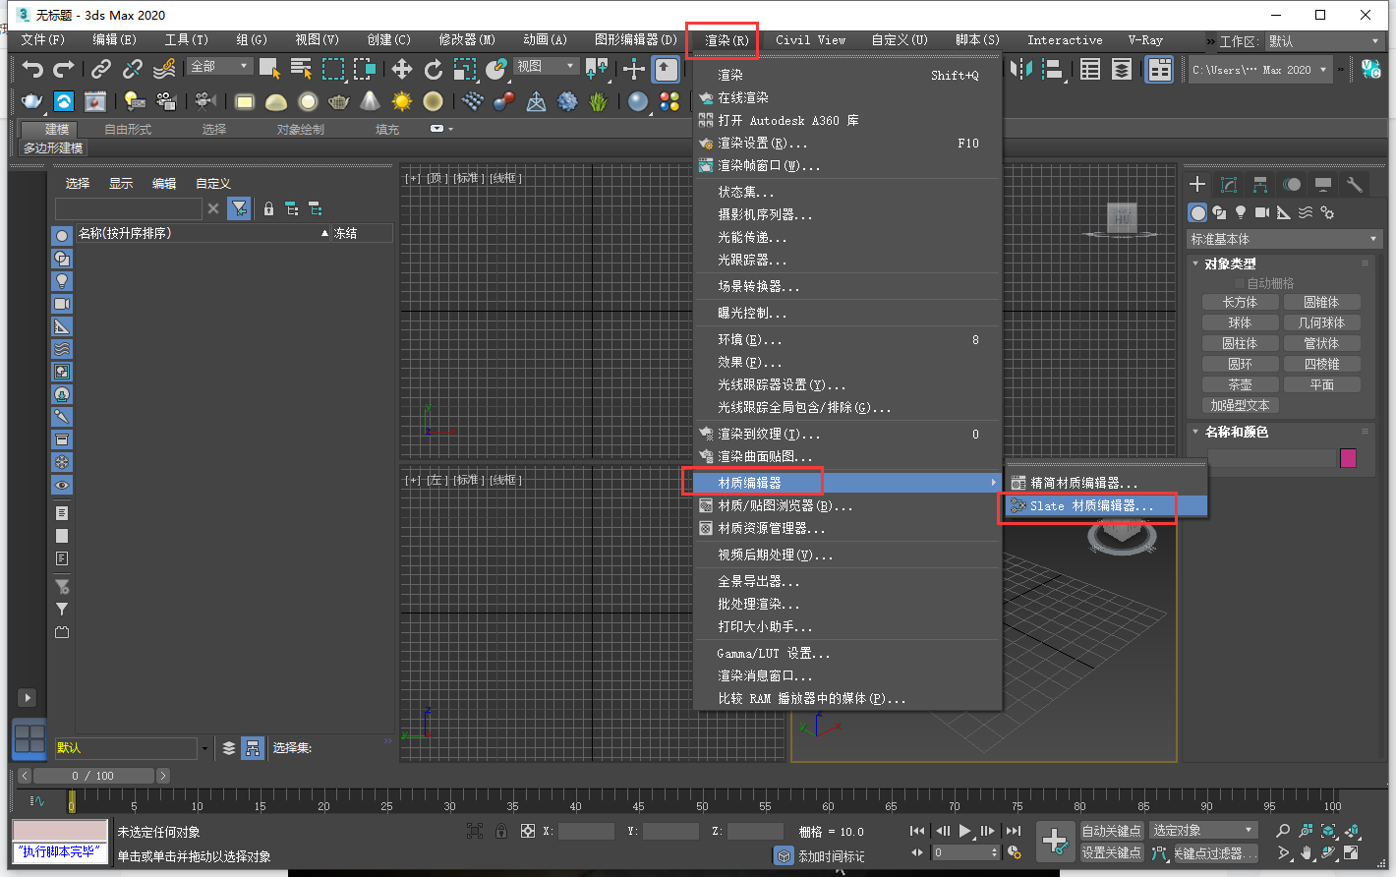Open the Utilities wrench panel
The image size is (1396, 877).
pos(1354,184)
